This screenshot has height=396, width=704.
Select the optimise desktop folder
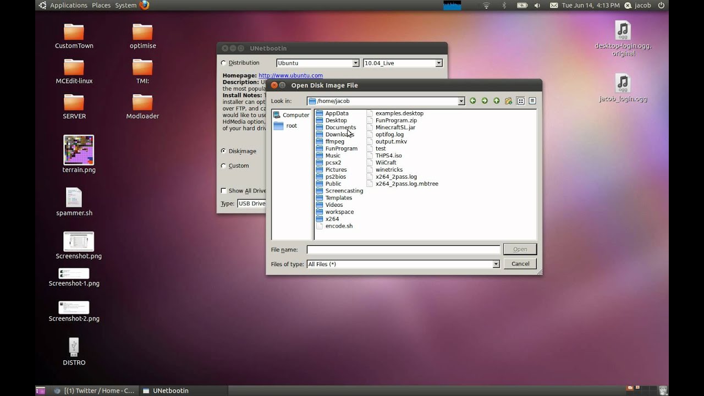[142, 36]
